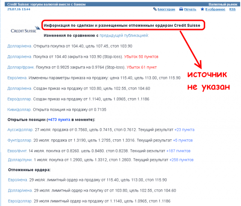Click the Аусси/доллар currency pair link
The height and width of the screenshot is (206, 241).
[20, 130]
